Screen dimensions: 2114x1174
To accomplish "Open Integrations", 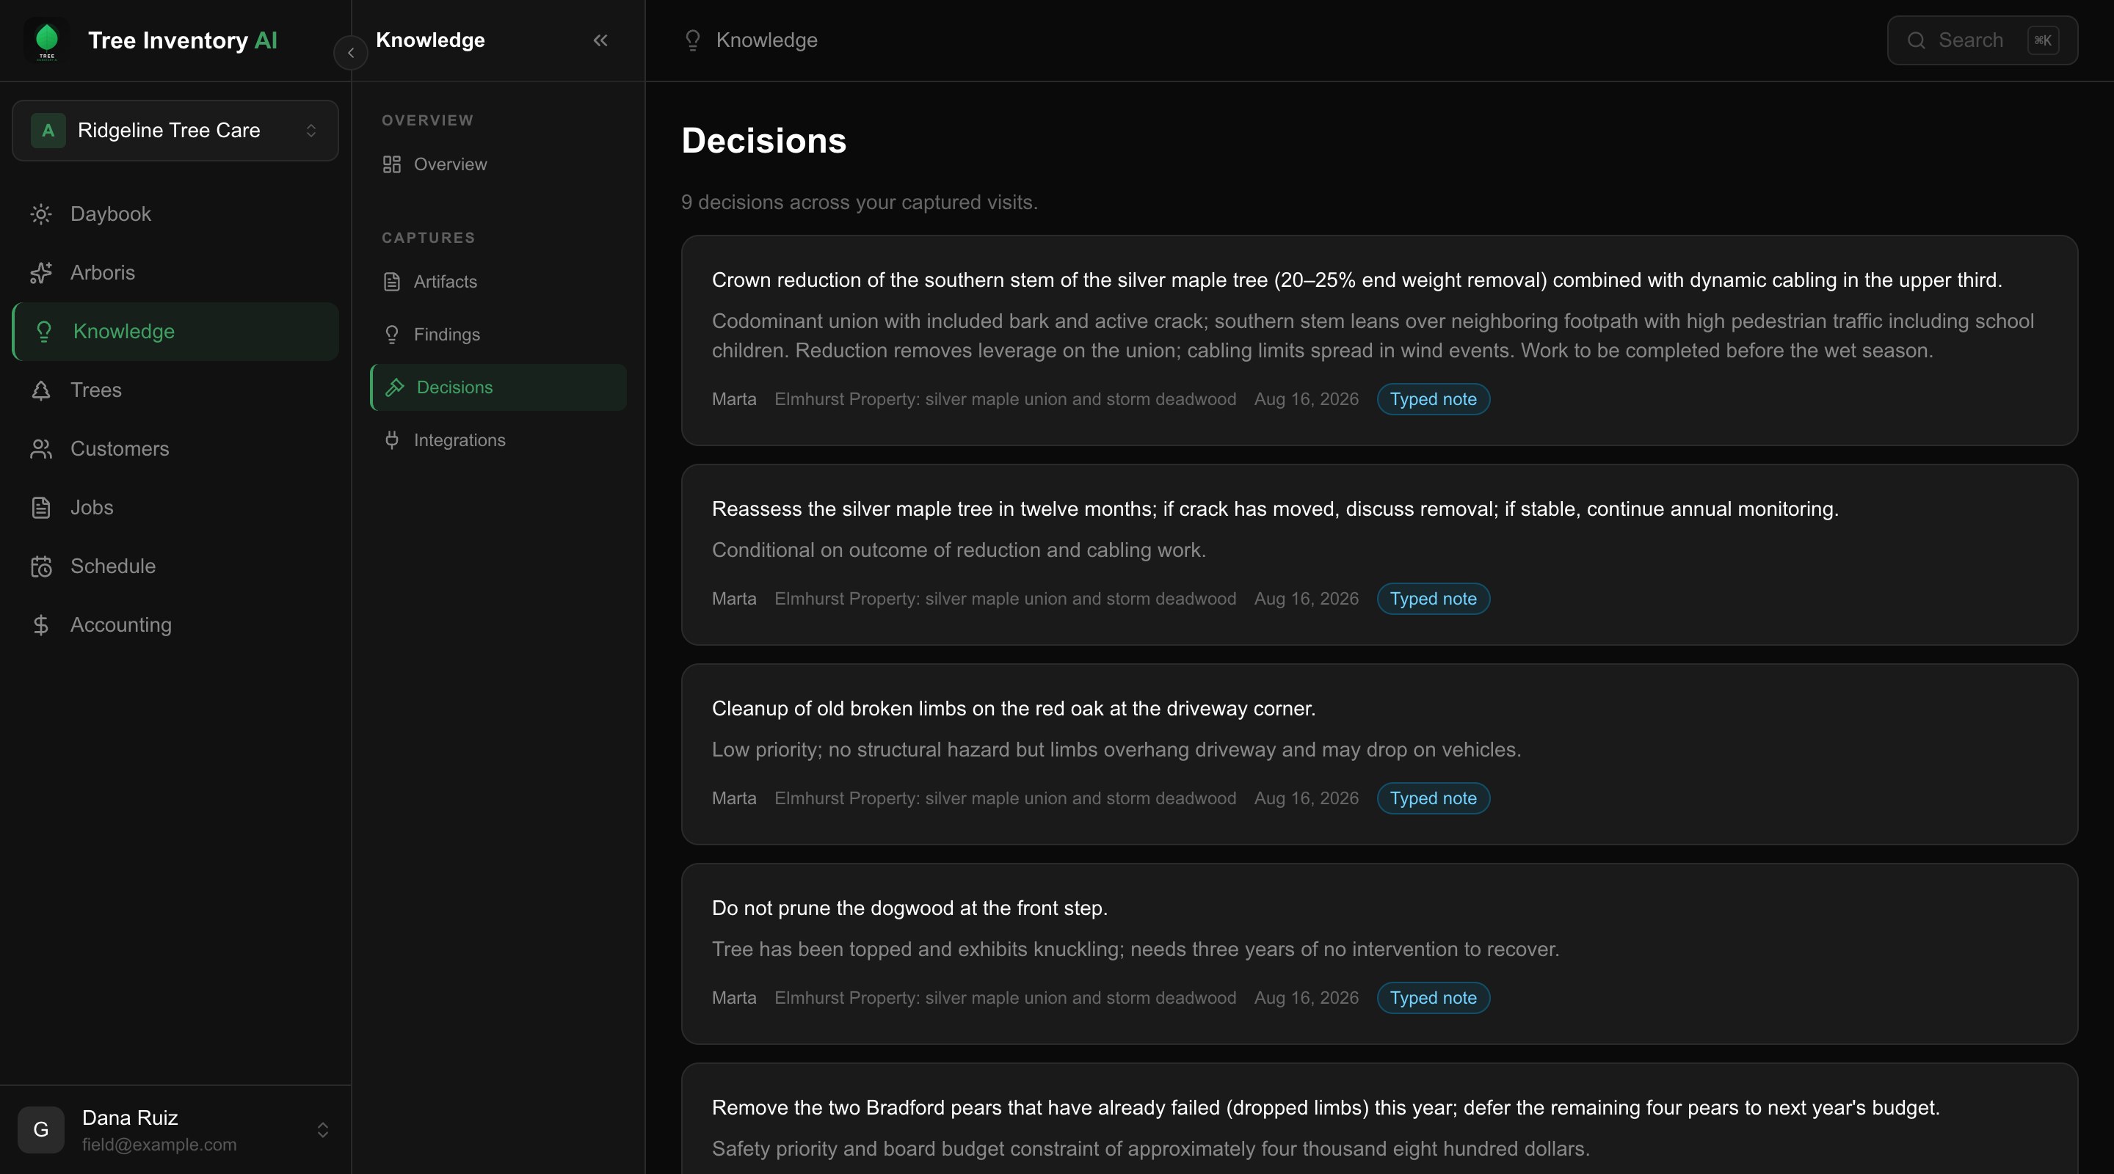I will [x=498, y=440].
